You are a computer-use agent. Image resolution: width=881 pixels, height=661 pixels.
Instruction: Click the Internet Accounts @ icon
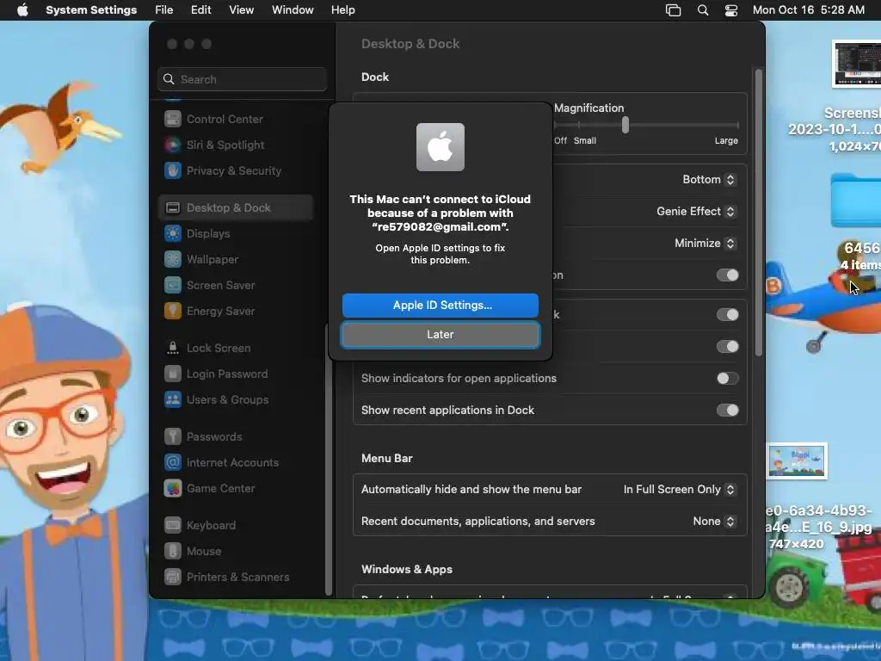tap(172, 462)
